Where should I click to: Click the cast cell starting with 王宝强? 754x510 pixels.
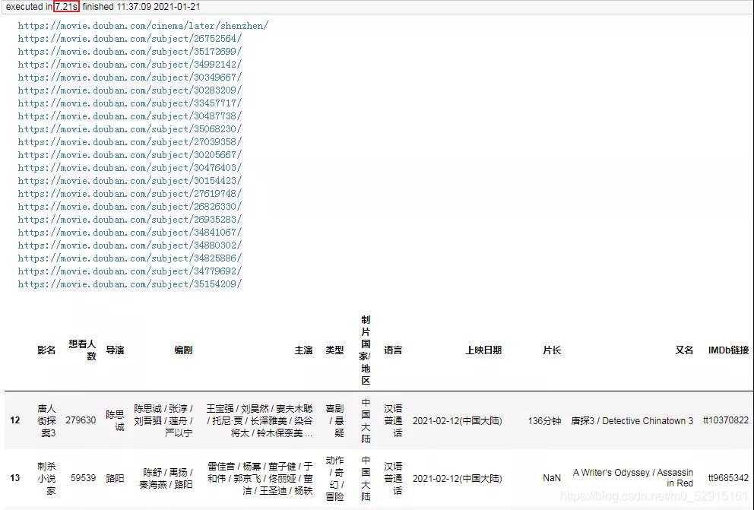260,420
